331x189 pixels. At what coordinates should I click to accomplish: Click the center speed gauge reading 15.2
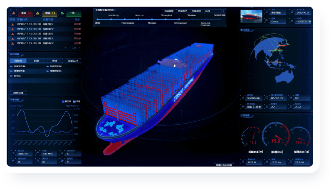click(x=277, y=135)
